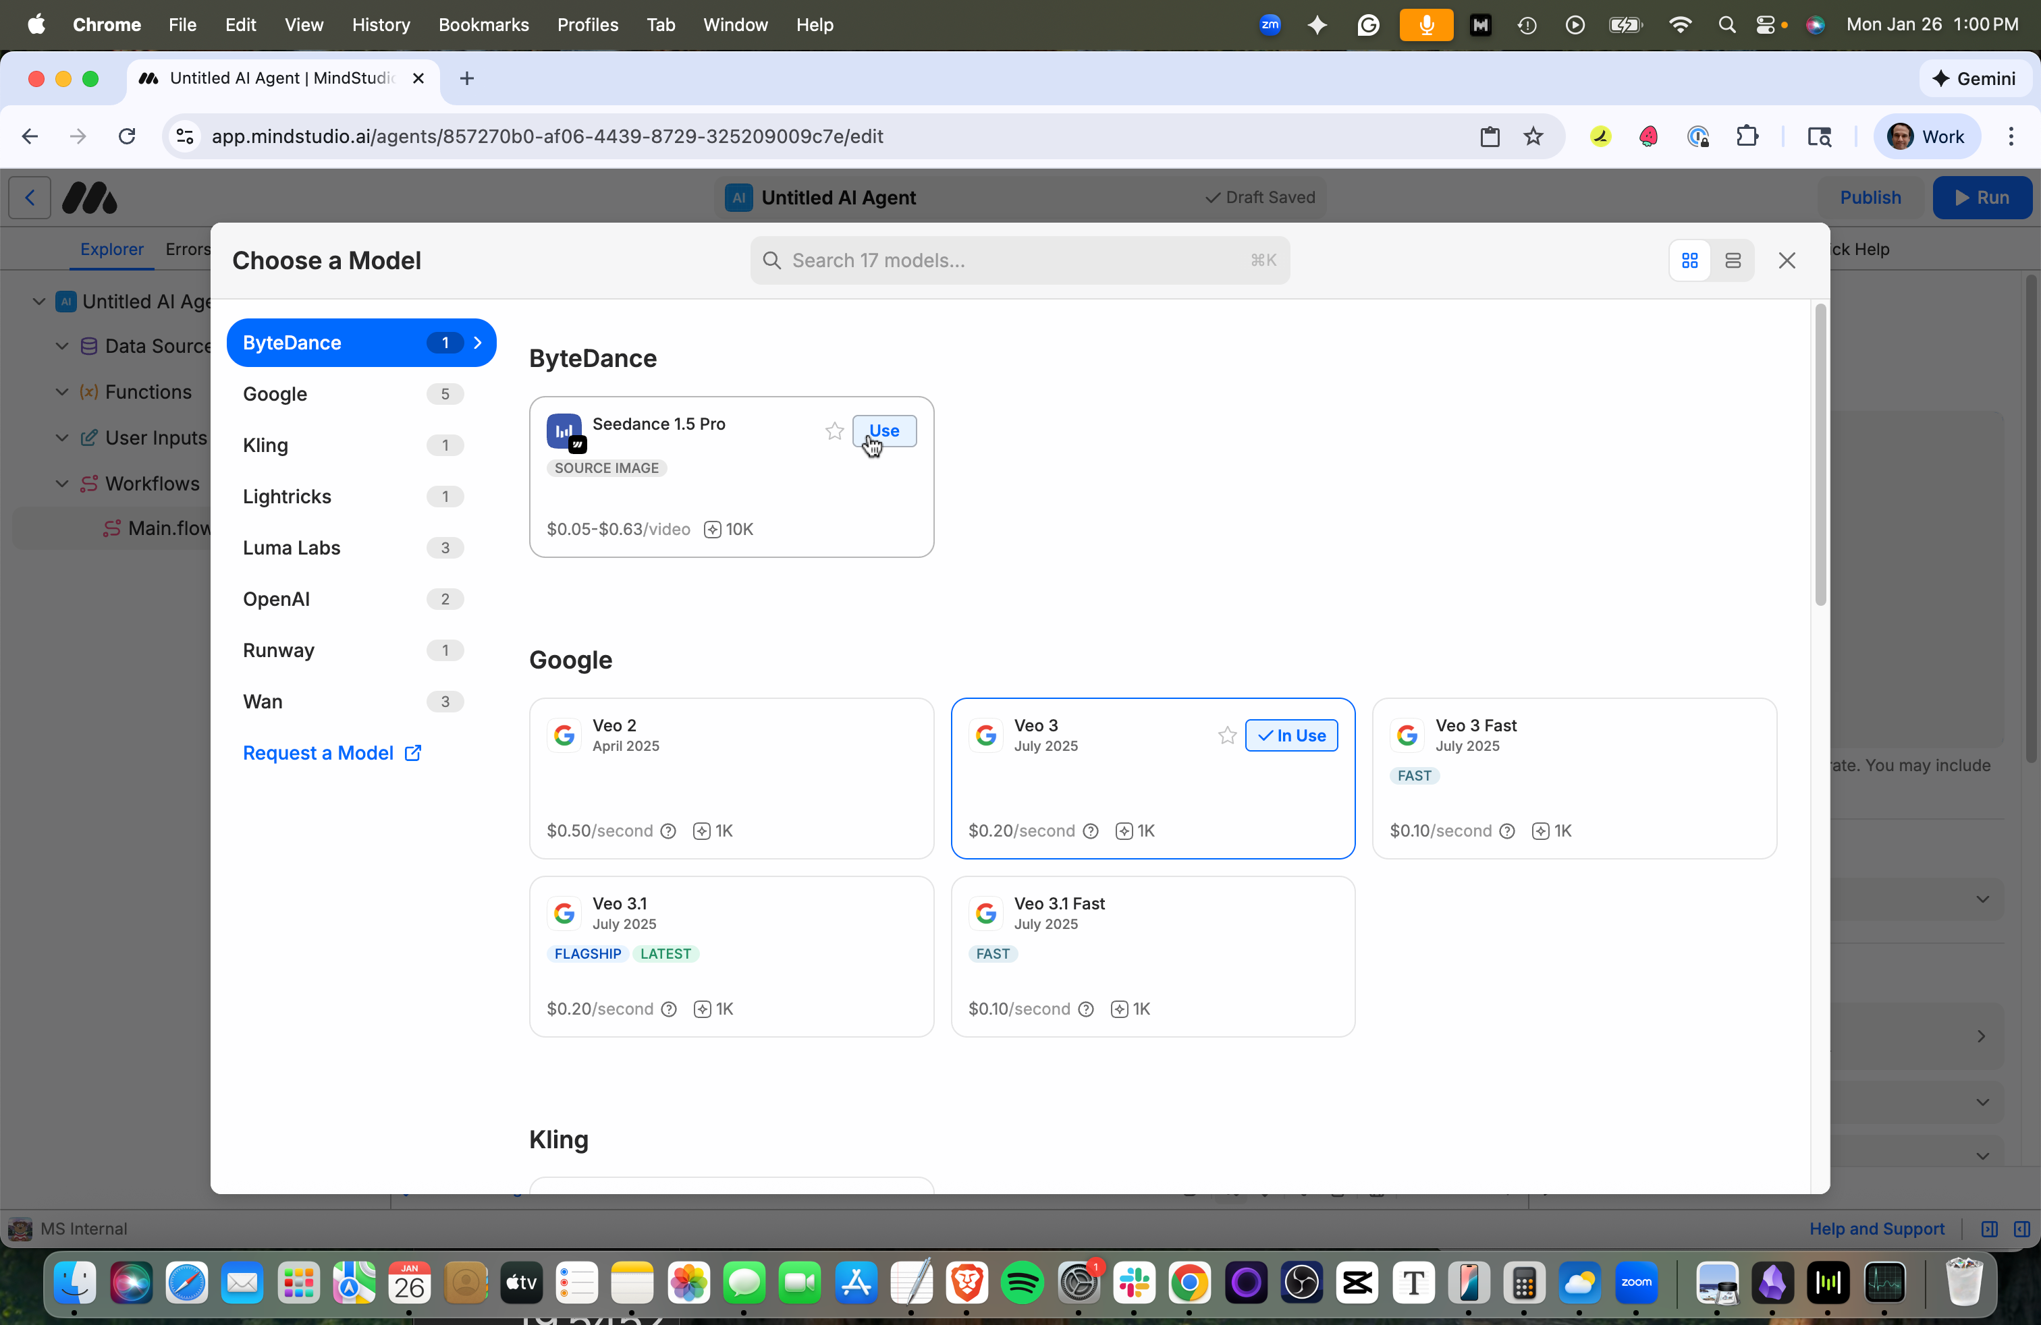Open the ByteDance category chevron in the sidebar
This screenshot has height=1325, width=2041.
(x=478, y=342)
